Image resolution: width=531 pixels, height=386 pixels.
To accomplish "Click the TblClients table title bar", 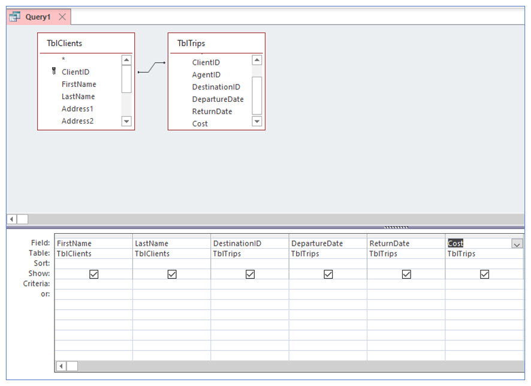I will click(x=86, y=43).
